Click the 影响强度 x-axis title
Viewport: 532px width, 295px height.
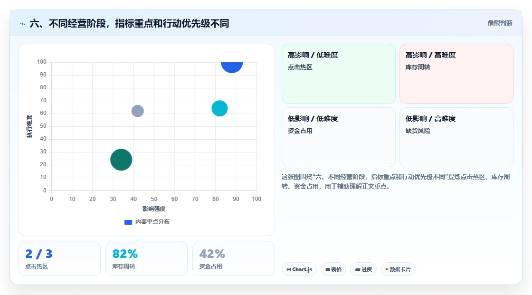pos(154,209)
